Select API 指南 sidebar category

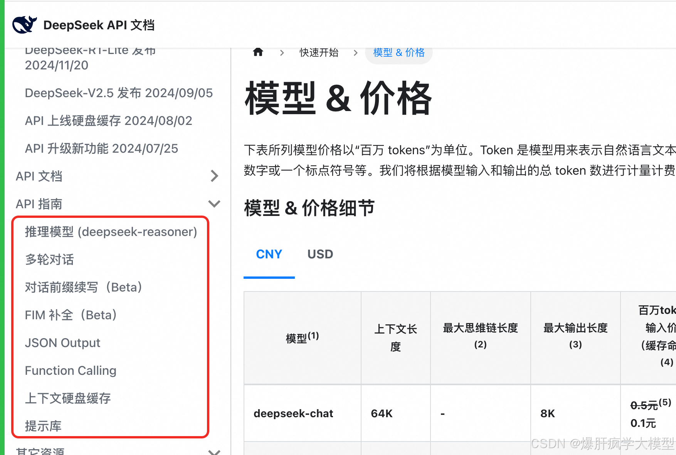[39, 204]
